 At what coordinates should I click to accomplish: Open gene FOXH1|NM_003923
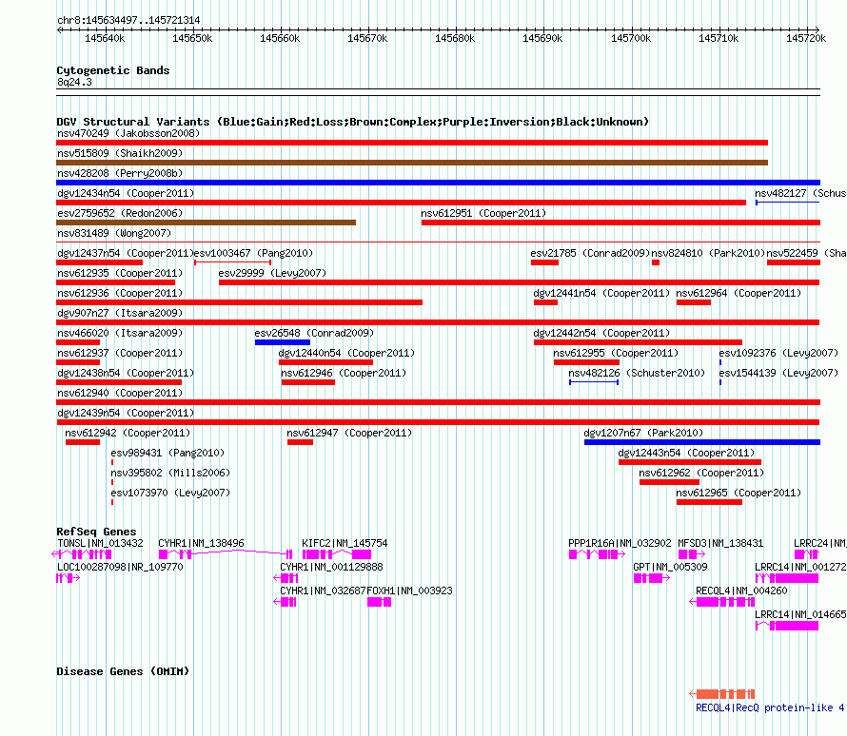click(x=409, y=591)
